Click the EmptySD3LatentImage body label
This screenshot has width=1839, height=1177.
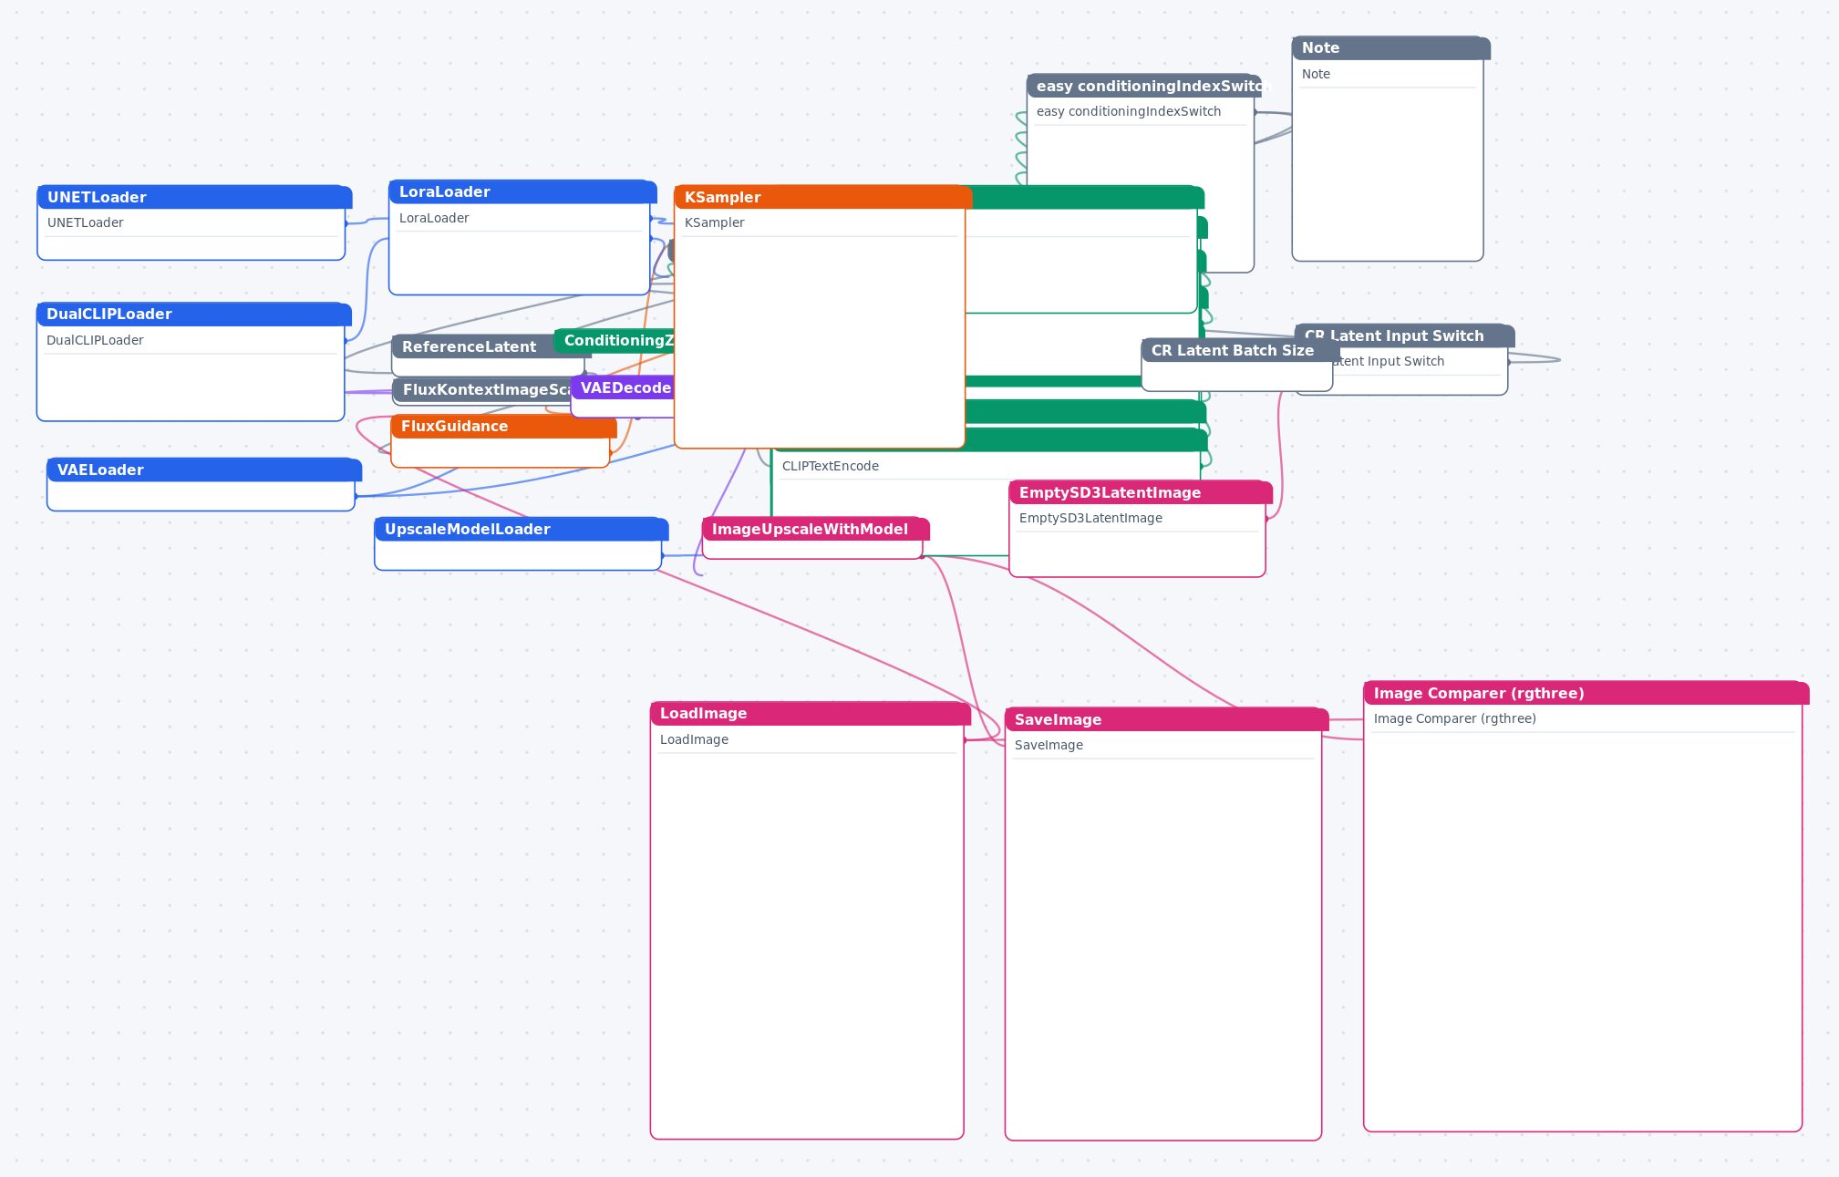pyautogui.click(x=1090, y=518)
